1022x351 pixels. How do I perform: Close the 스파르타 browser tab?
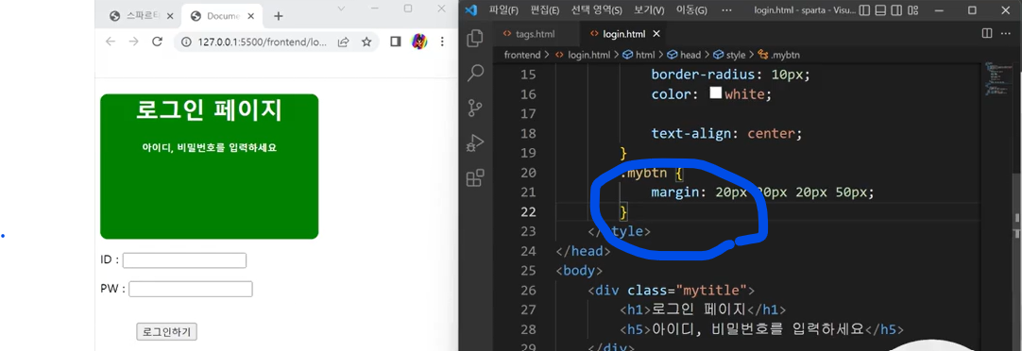pos(170,16)
